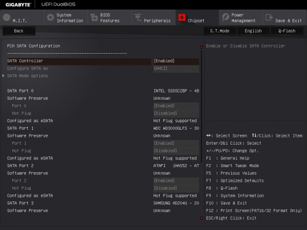Select the SATA Controller row label
Image resolution: width=307 pixels, height=230 pixels.
point(25,61)
